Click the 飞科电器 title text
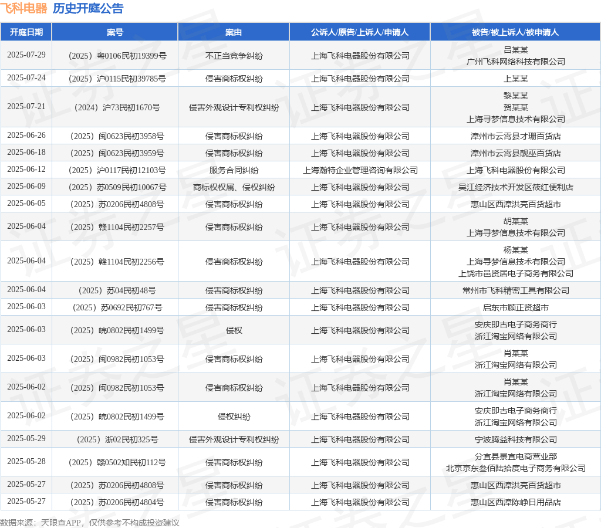The width and height of the screenshot is (601, 528). tap(23, 8)
